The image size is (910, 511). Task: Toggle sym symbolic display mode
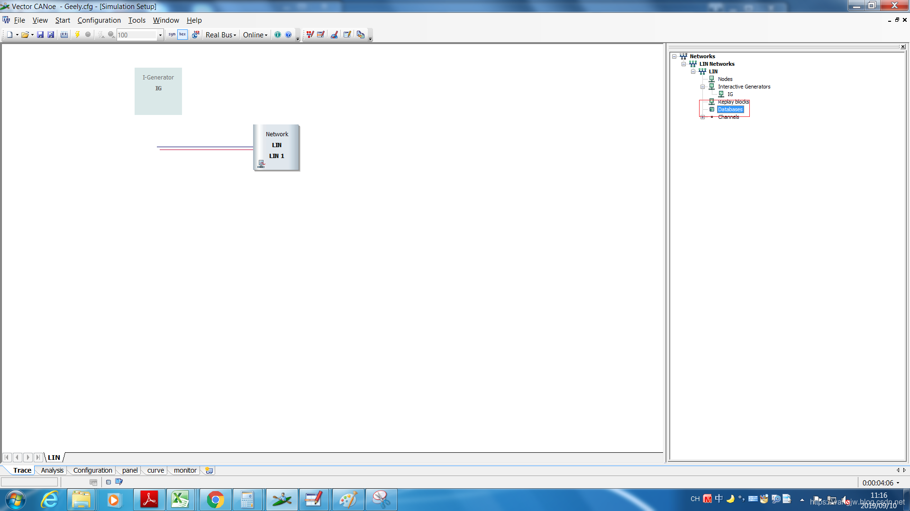(x=172, y=35)
